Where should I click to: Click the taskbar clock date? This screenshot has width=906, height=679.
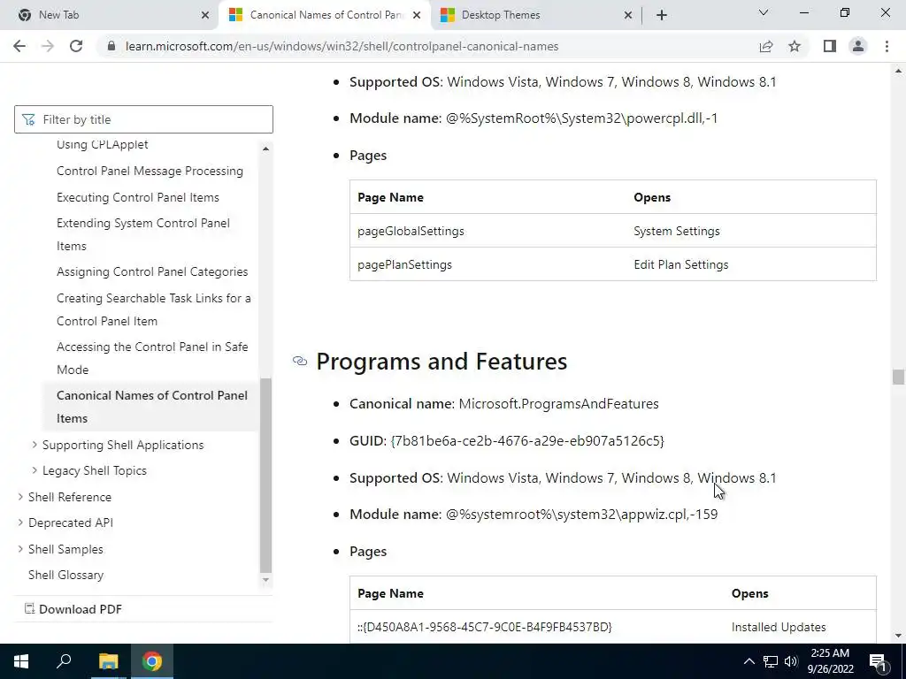830,661
